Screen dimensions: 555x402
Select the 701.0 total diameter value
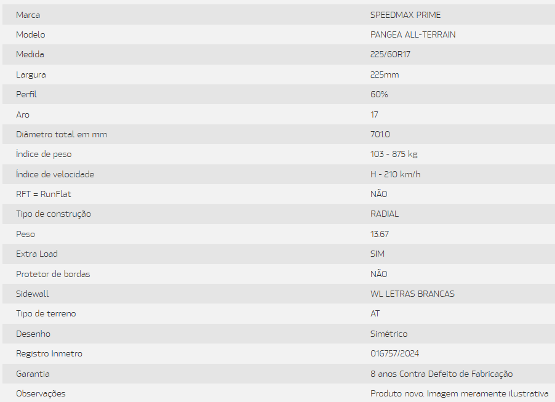(380, 134)
